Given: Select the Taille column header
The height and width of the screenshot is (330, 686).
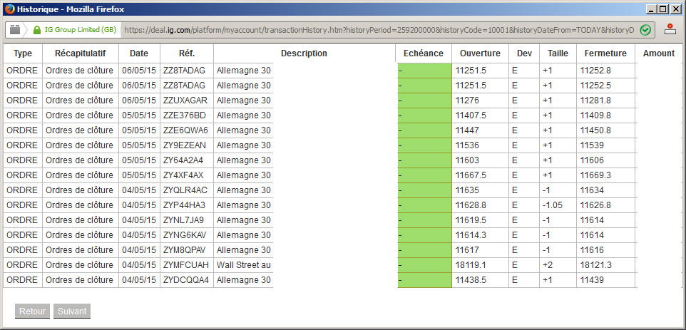Looking at the screenshot, I should [558, 53].
